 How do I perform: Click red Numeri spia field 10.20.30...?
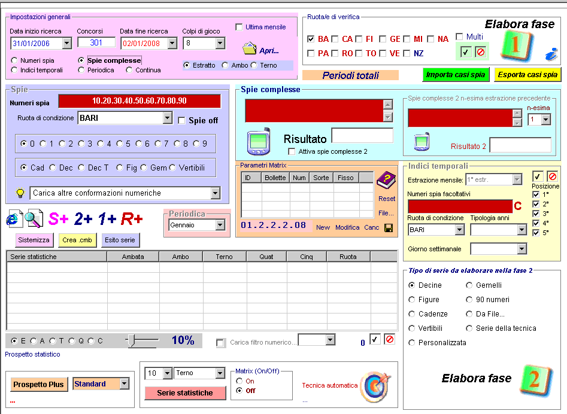click(x=140, y=101)
